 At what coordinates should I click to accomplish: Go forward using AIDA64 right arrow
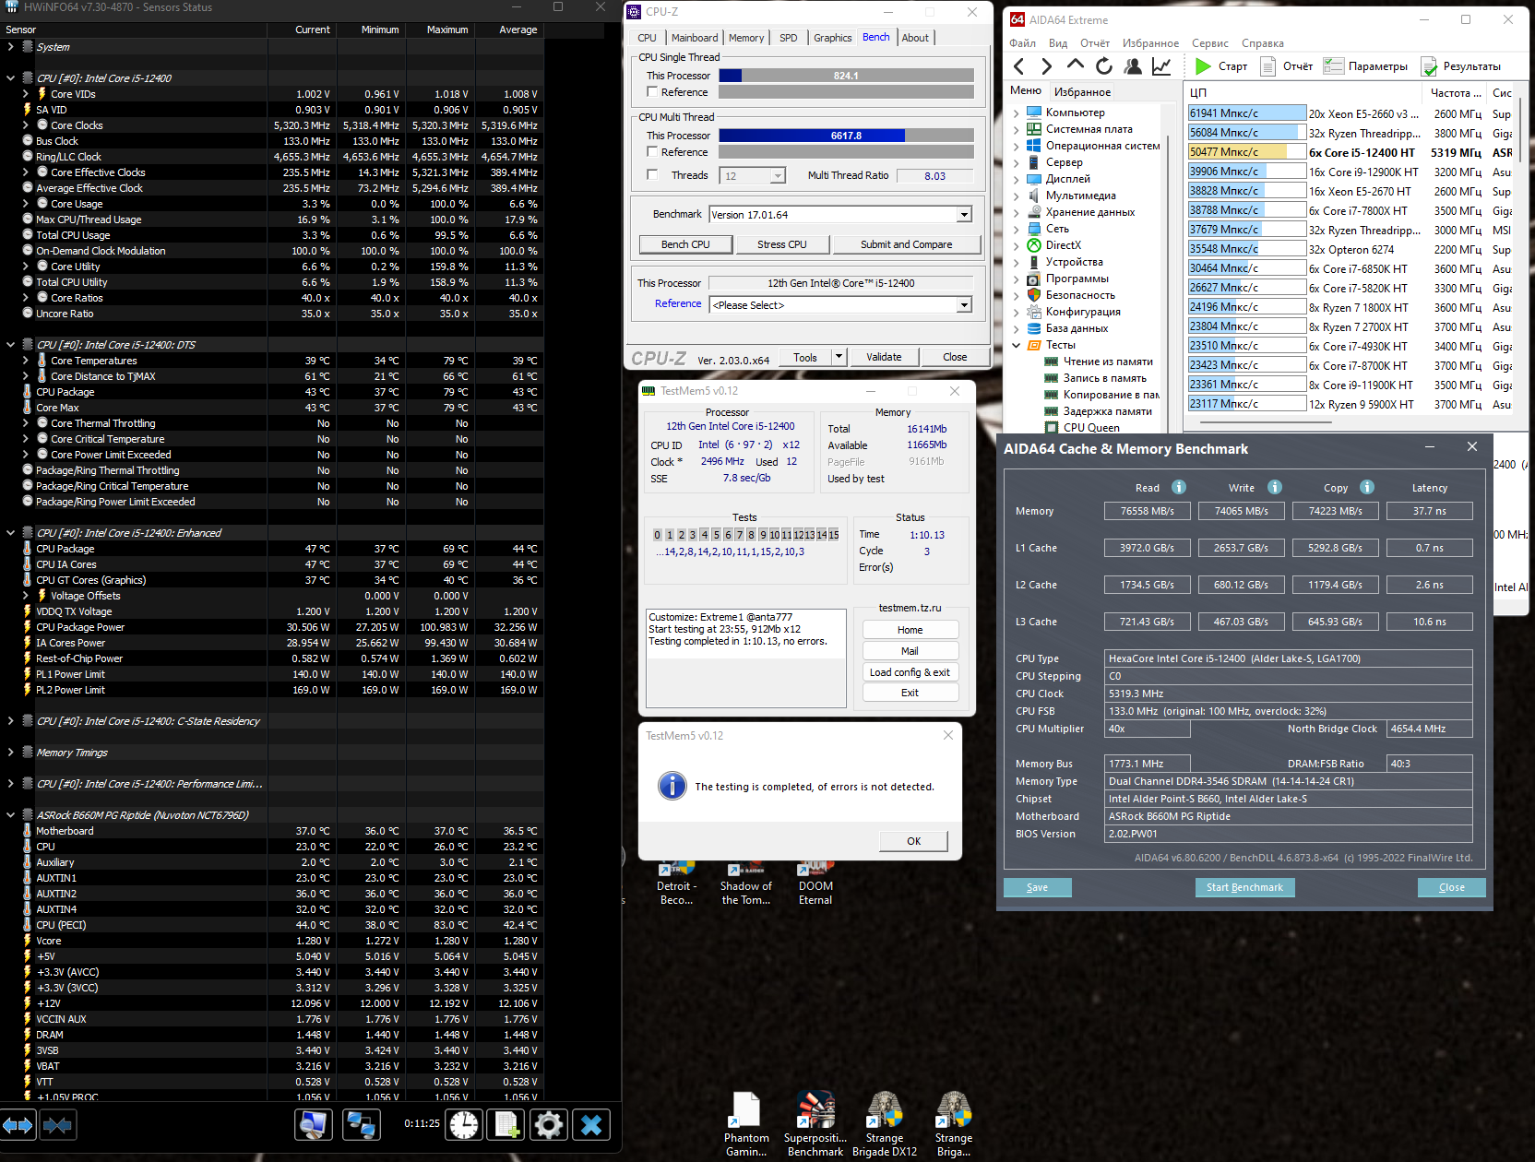pyautogui.click(x=1046, y=66)
